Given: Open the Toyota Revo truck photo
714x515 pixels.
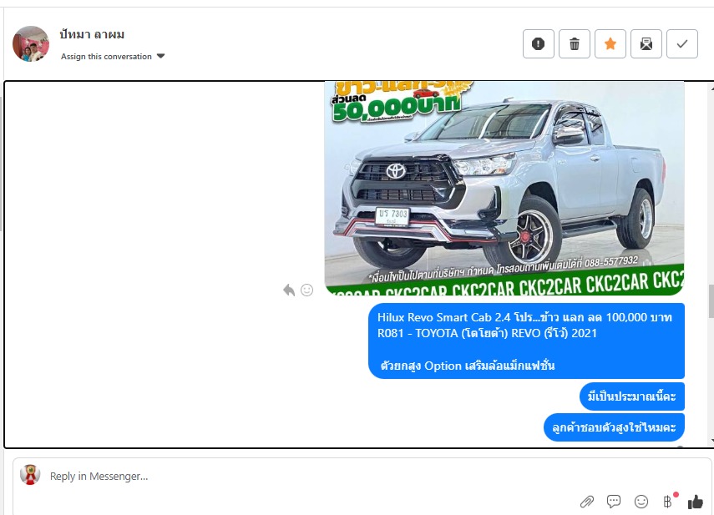Looking at the screenshot, I should 504,188.
